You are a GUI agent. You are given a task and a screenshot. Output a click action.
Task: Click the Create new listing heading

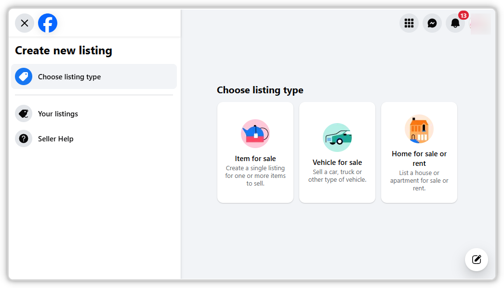pyautogui.click(x=64, y=50)
